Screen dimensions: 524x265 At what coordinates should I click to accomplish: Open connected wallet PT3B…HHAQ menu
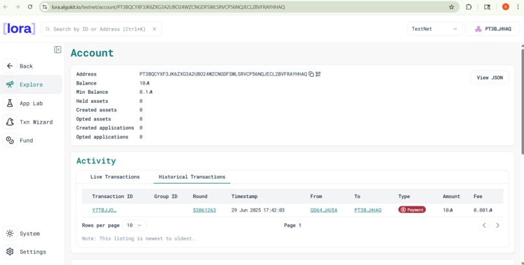point(493,29)
